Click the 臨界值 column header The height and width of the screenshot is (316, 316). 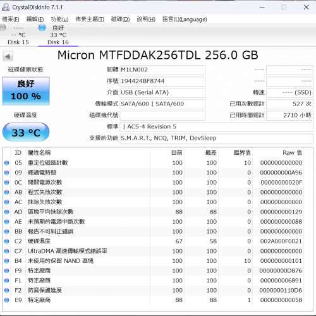(x=236, y=153)
